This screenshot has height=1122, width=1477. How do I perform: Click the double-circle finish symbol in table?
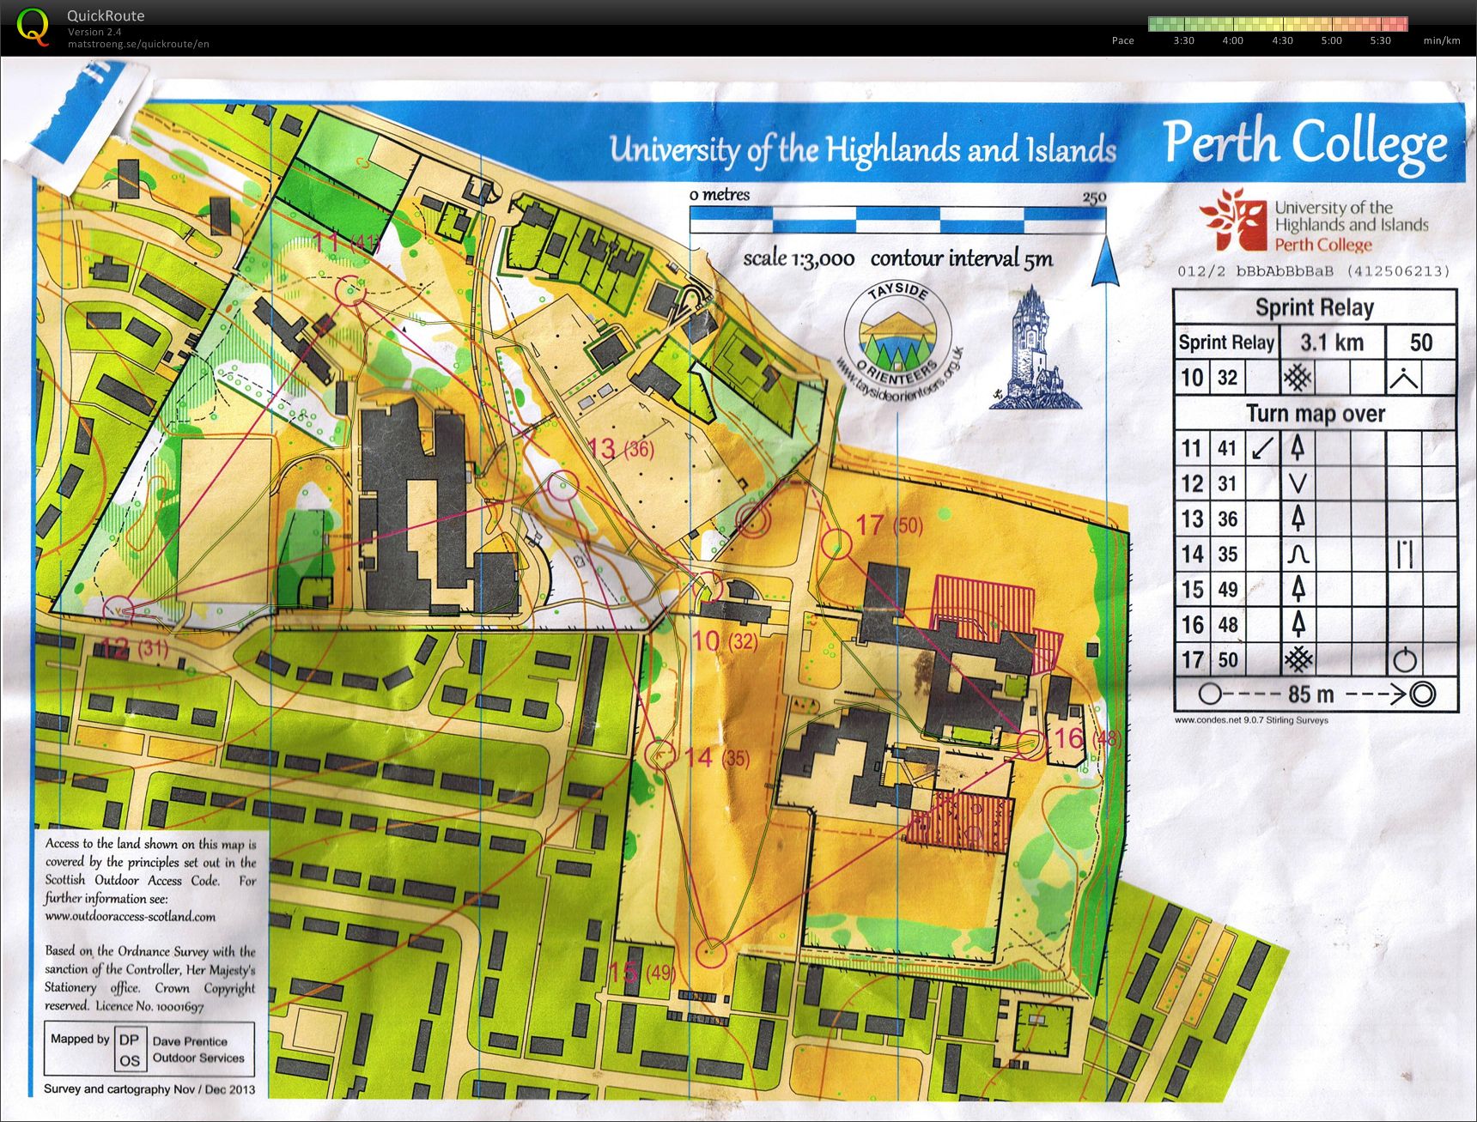1422,694
